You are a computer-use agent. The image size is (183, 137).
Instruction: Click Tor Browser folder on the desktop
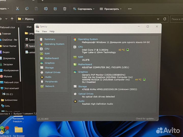[19, 131]
